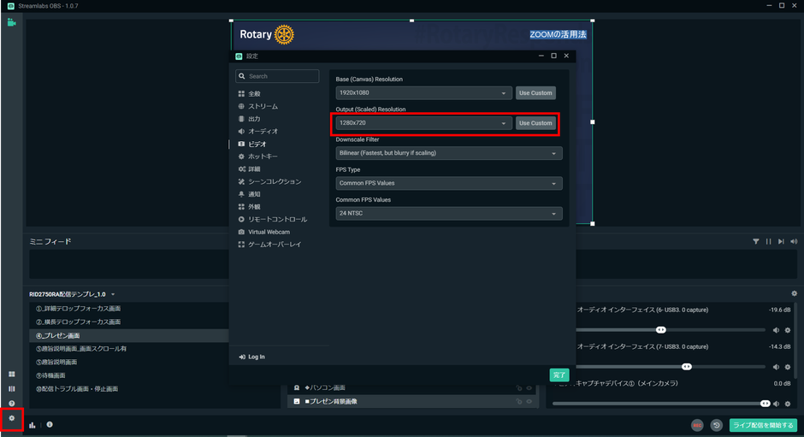
Task: Click Log In in settings dialog
Action: point(251,357)
